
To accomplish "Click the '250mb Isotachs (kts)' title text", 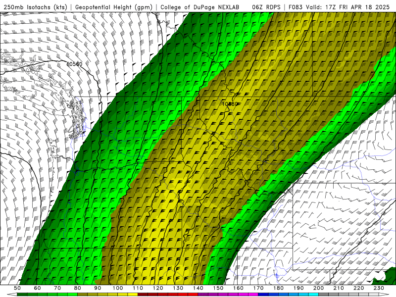I will [x=35, y=7].
